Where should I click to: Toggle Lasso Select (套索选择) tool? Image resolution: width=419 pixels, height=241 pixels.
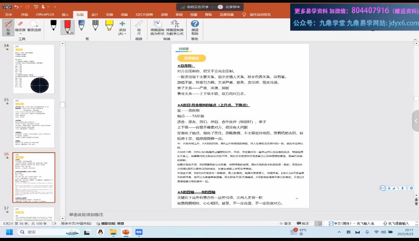tap(34, 26)
